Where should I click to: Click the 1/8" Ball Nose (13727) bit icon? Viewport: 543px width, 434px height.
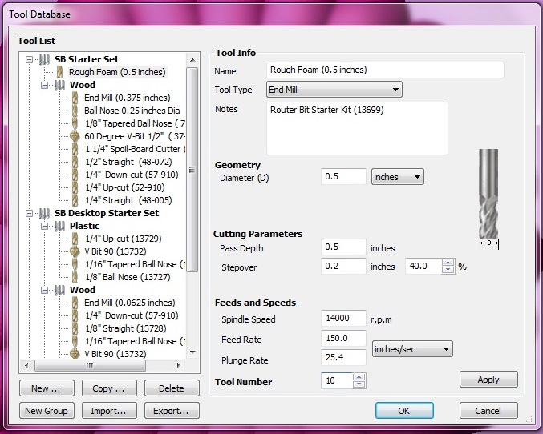[x=75, y=277]
